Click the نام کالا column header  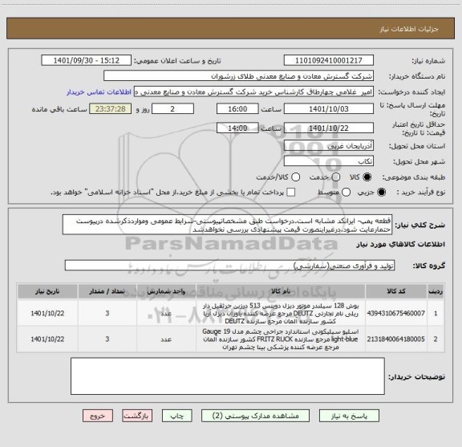coord(281,291)
